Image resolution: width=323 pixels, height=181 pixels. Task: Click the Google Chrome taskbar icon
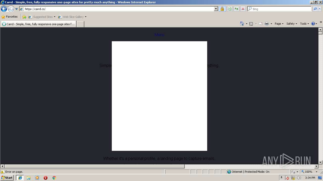(54, 178)
